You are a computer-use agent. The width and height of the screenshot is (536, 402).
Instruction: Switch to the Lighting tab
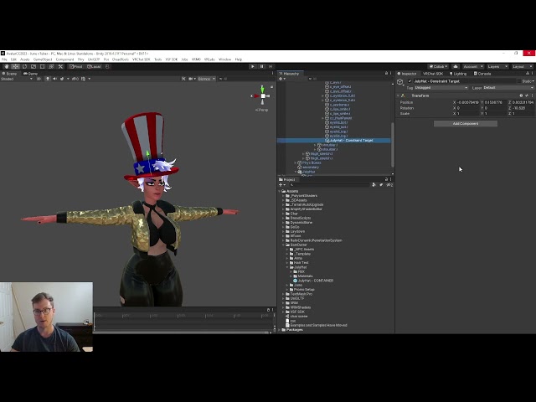click(x=458, y=74)
